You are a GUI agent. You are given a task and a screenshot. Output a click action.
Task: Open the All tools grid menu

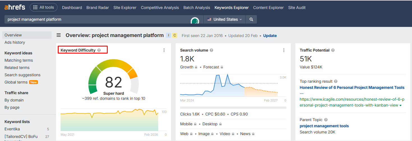coord(44,8)
